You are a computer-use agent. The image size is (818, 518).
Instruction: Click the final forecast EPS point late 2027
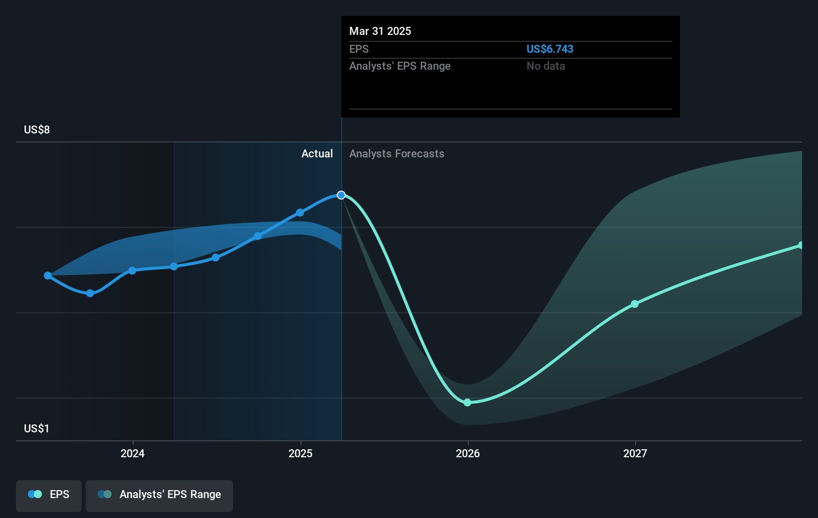point(801,245)
